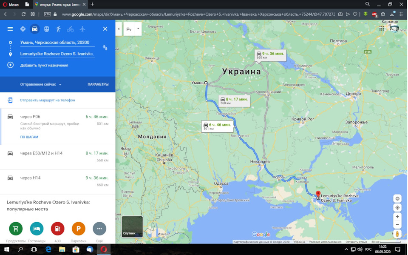Open Windows Task View
Screen dimensions: 408x255
(x=34, y=249)
